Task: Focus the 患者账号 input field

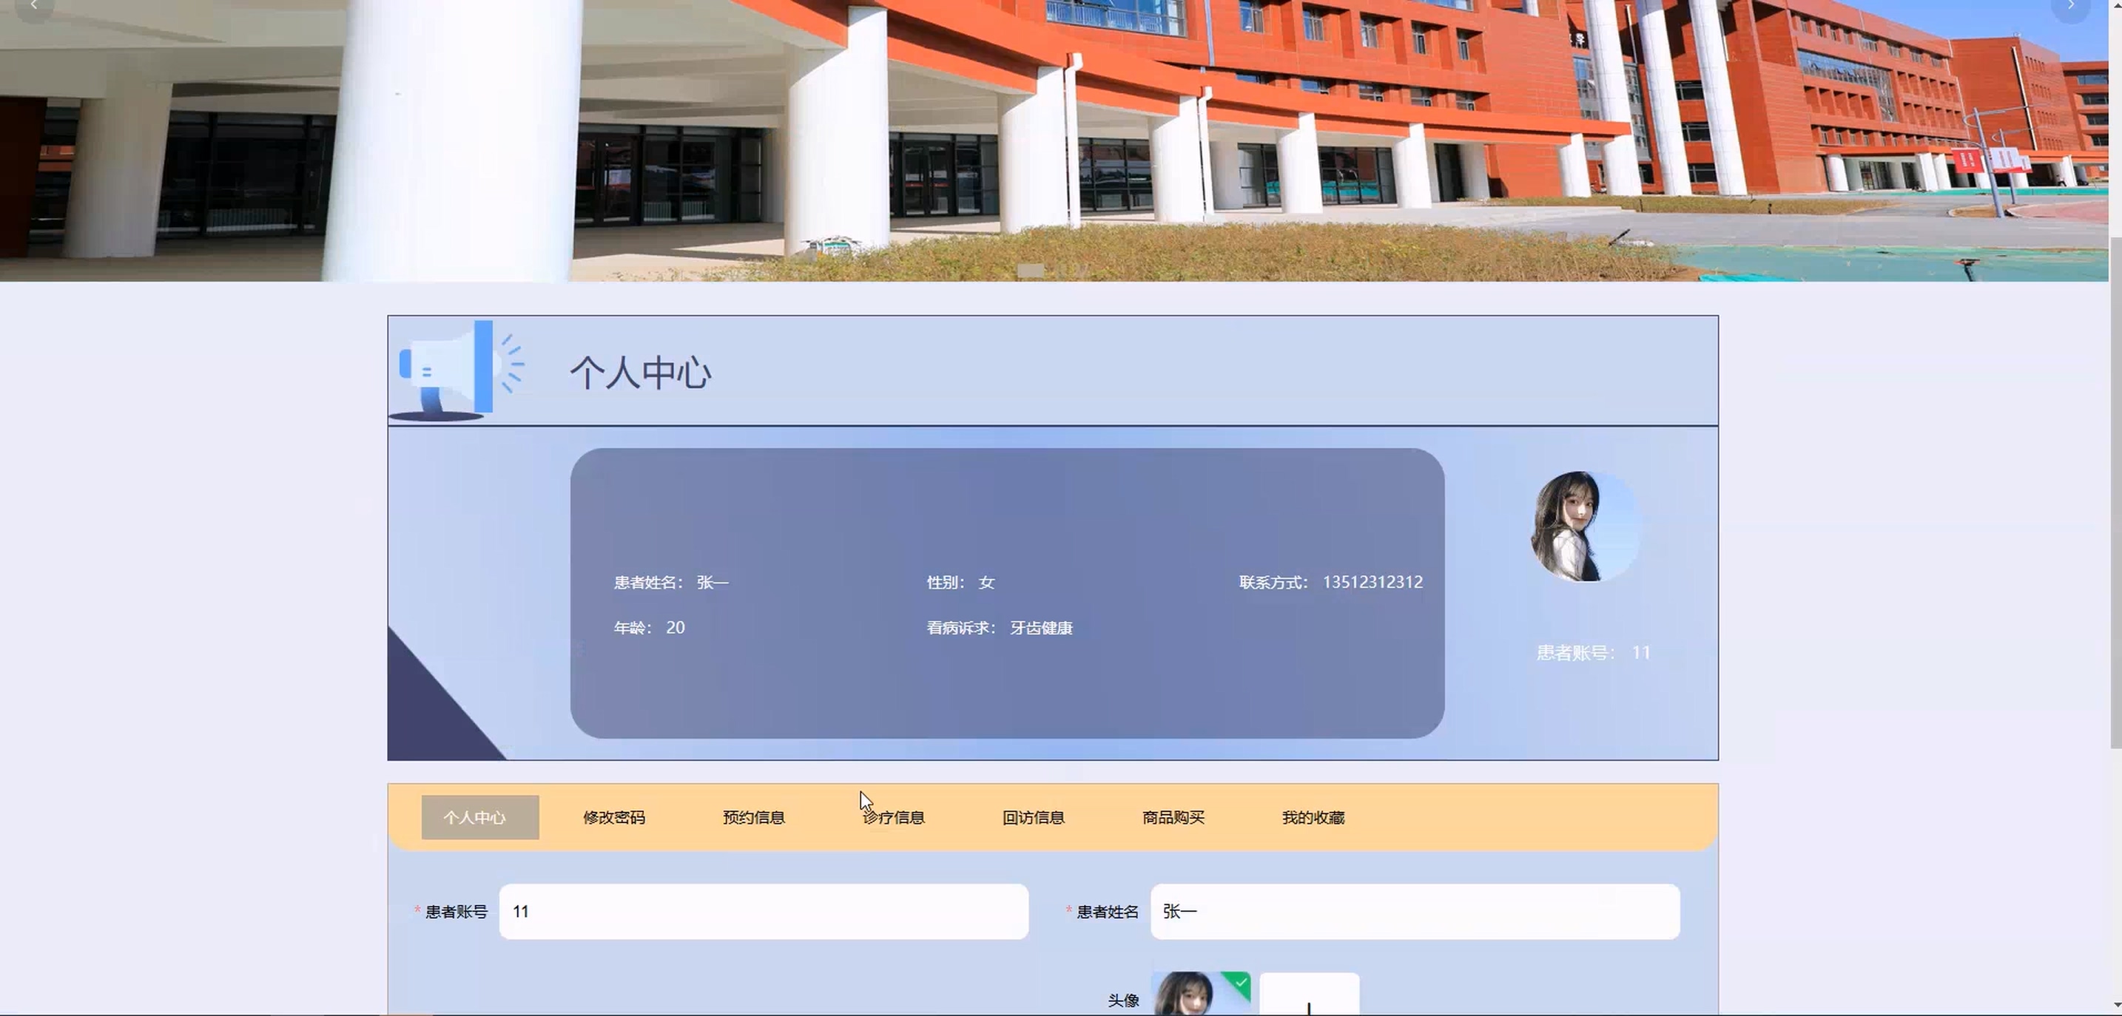Action: pyautogui.click(x=763, y=912)
